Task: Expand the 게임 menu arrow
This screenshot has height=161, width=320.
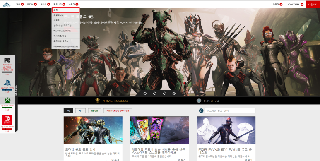Action: [22, 4]
